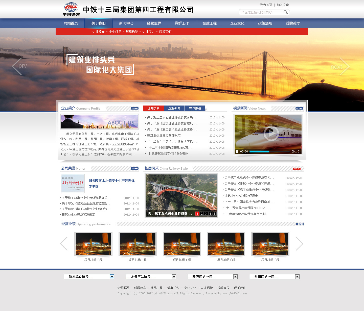Image resolution: width=364 pixels, height=311 pixels.
Task: Click the video progress bar
Action: pyautogui.click(x=269, y=151)
